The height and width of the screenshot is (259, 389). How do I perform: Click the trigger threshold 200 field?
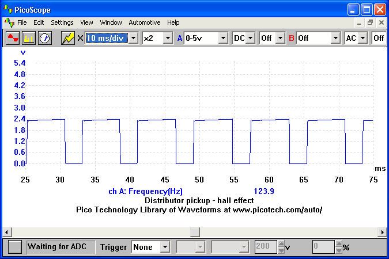coord(266,247)
